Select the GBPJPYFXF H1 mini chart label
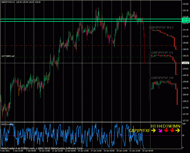The height and width of the screenshot is (153, 190). pyautogui.click(x=162, y=53)
